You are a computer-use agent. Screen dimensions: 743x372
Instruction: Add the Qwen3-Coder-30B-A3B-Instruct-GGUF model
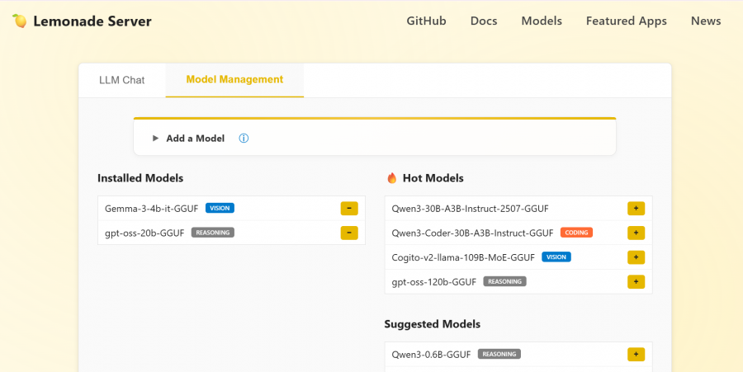636,233
